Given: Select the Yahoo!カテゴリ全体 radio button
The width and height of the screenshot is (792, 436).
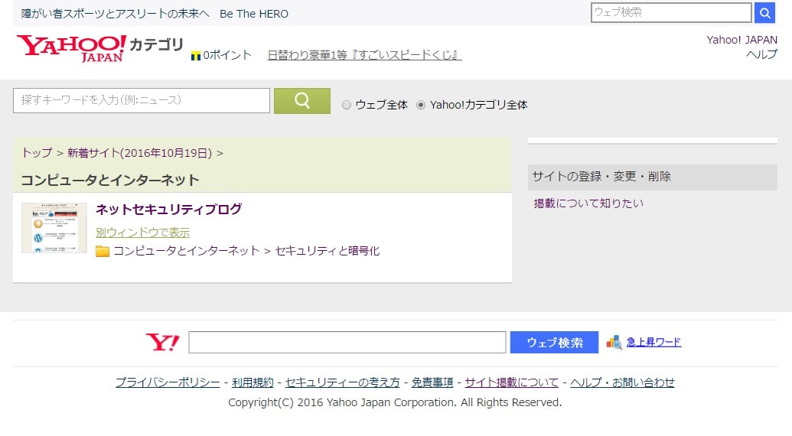Looking at the screenshot, I should [421, 105].
